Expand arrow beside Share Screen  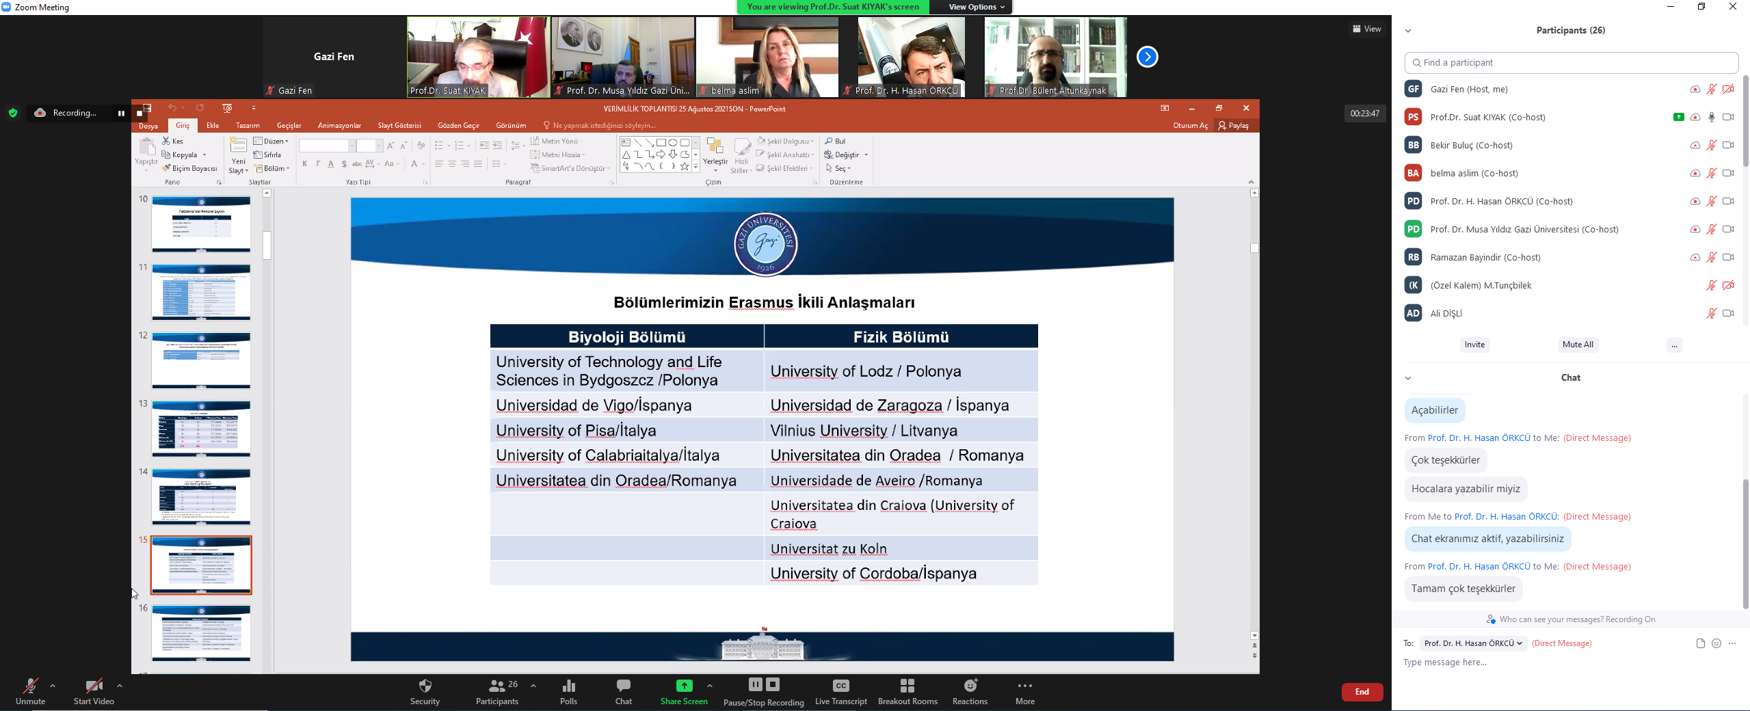click(x=709, y=686)
